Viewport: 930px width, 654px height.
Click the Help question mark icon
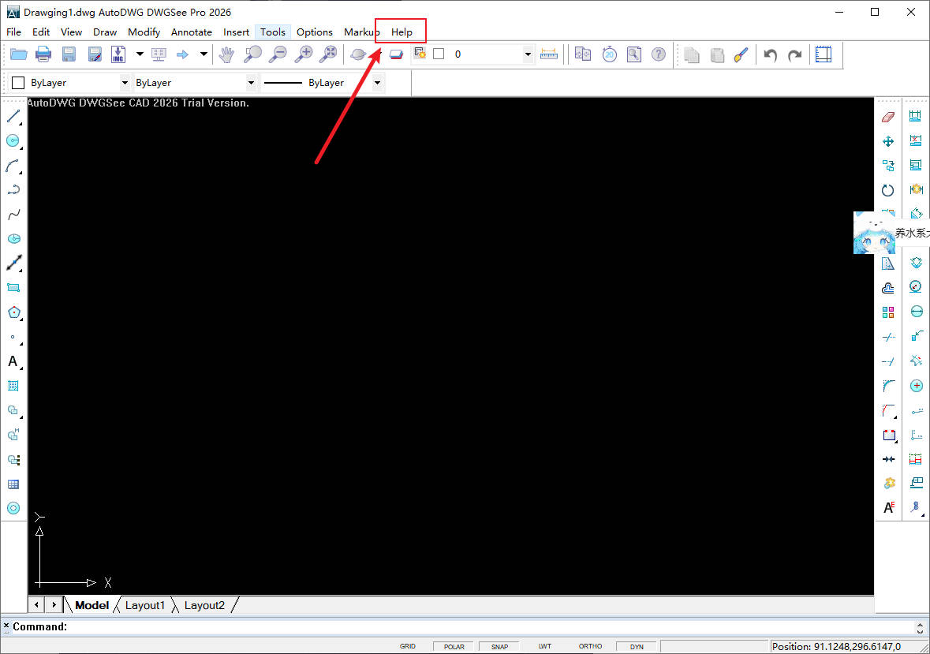[659, 54]
